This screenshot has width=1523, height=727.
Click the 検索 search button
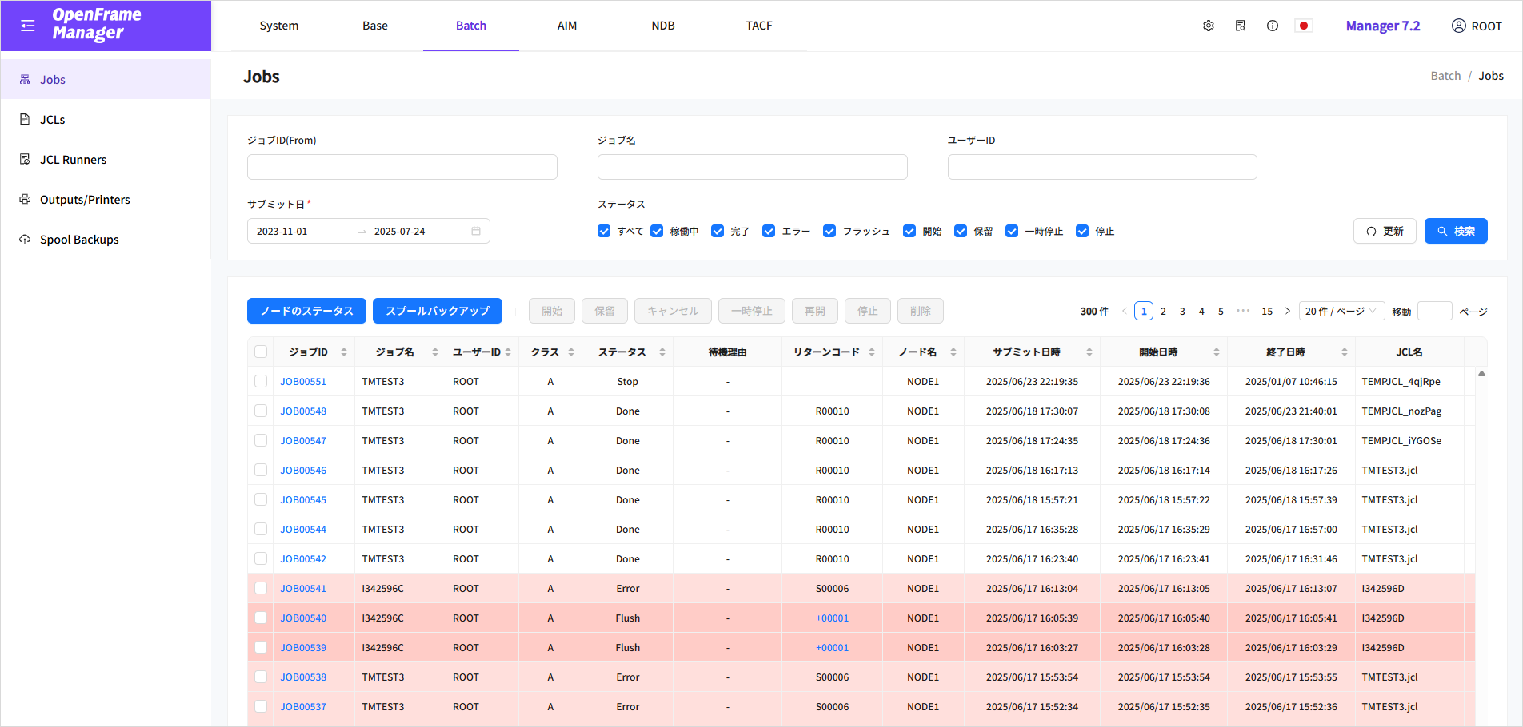[1456, 230]
